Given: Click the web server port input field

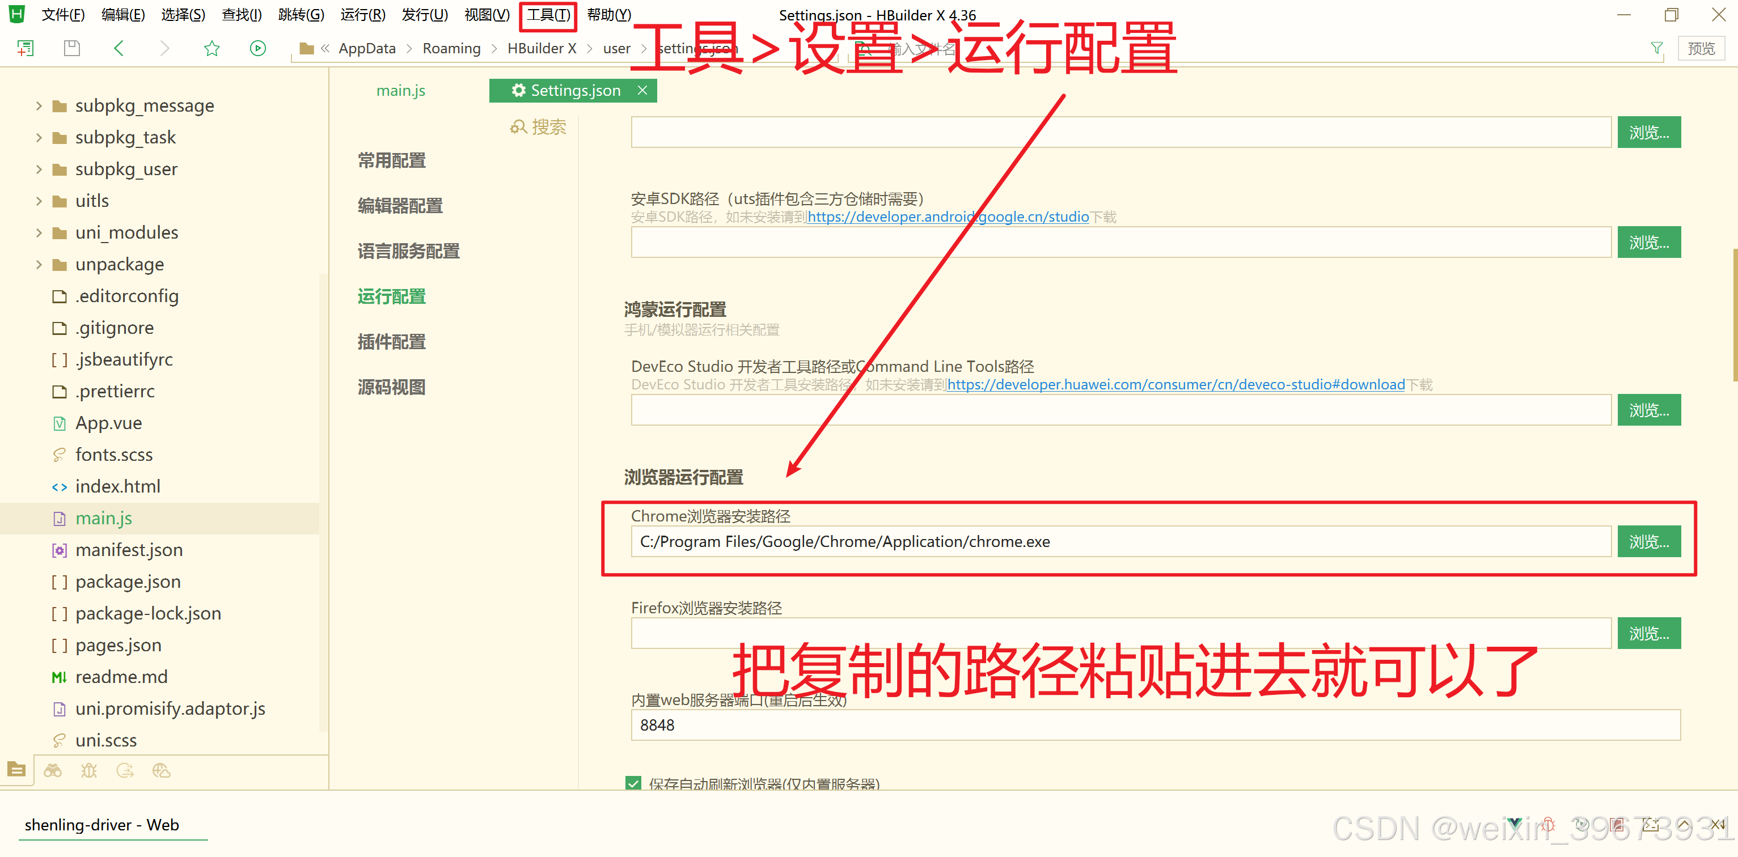Looking at the screenshot, I should pyautogui.click(x=1155, y=725).
